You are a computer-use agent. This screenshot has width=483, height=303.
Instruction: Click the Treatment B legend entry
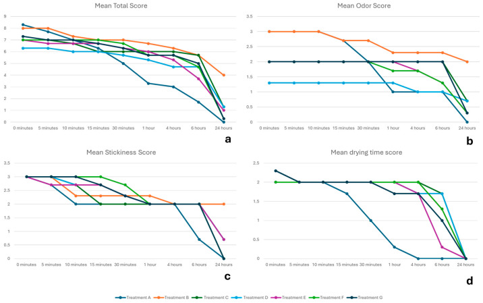(171, 298)
